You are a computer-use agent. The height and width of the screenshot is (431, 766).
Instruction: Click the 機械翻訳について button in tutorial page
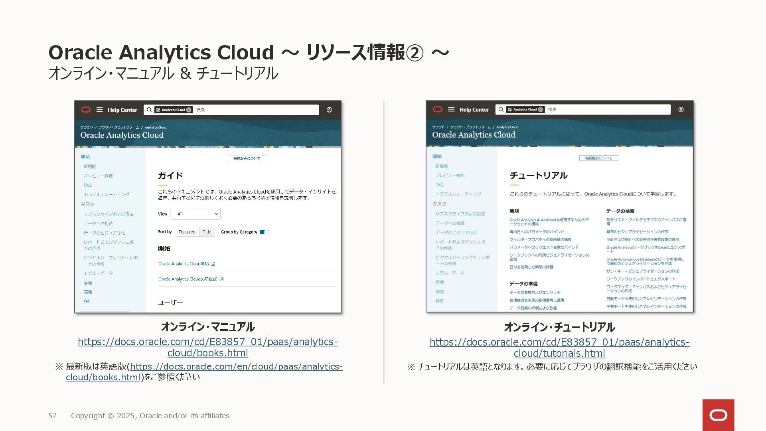coord(598,158)
